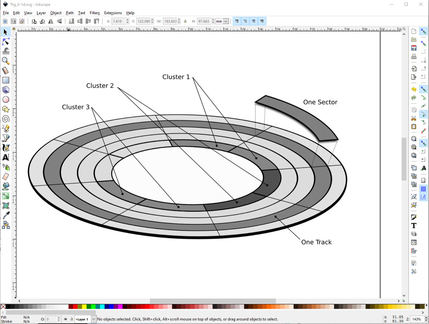Viewport: 429px width, 324px height.
Task: Click the Calligraphy pen tool
Action: pos(6,148)
